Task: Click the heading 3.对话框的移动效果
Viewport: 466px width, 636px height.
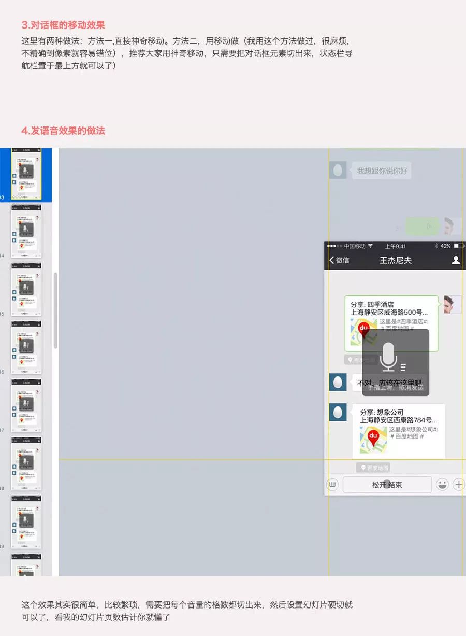Action: coord(63,25)
